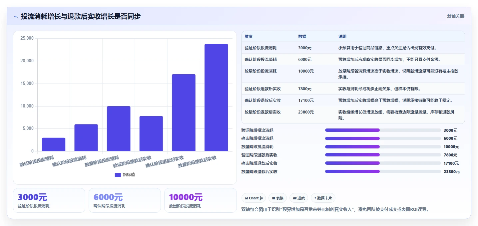Click the 数据卡片 chip
The height and width of the screenshot is (226, 478).
(323, 198)
